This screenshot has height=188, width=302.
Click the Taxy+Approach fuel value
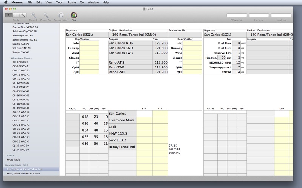(x=236, y=67)
